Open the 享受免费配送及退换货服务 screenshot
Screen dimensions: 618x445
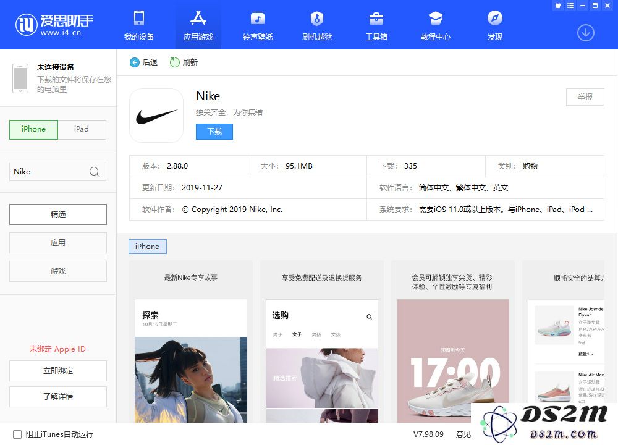pos(321,341)
